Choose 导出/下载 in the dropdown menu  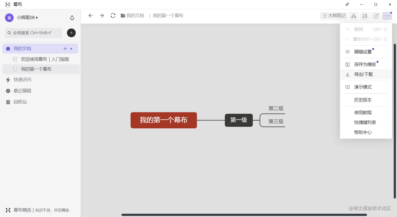click(x=364, y=74)
